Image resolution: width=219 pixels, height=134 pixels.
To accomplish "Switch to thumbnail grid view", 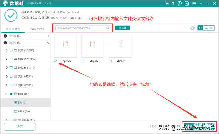I will tap(201, 28).
